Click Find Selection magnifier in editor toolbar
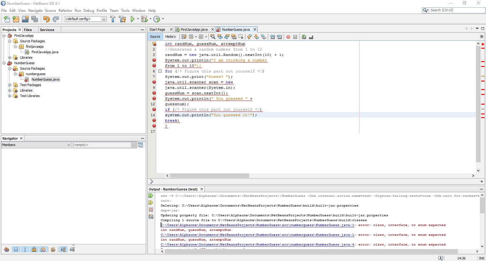 213,37
